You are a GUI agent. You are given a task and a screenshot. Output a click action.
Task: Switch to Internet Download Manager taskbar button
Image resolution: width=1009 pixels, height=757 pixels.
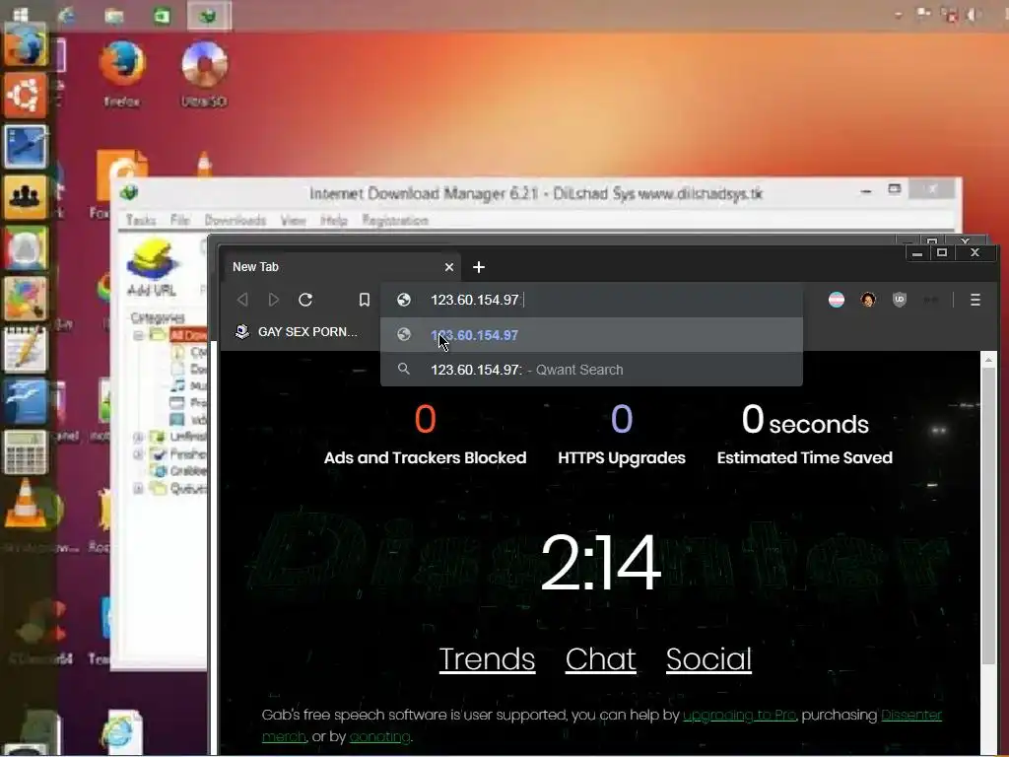tap(209, 16)
